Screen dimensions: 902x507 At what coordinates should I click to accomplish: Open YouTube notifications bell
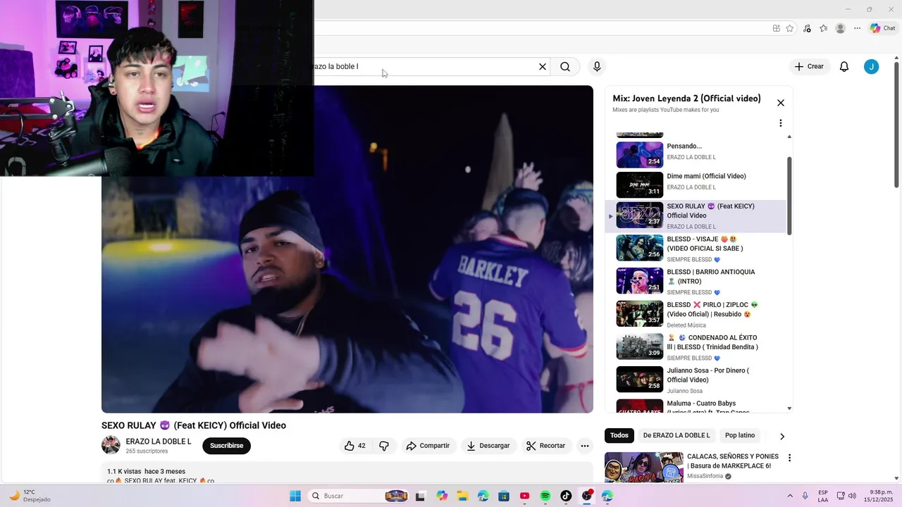tap(844, 67)
